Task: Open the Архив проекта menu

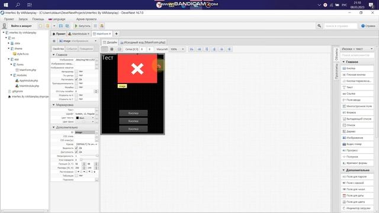Action: [86, 19]
